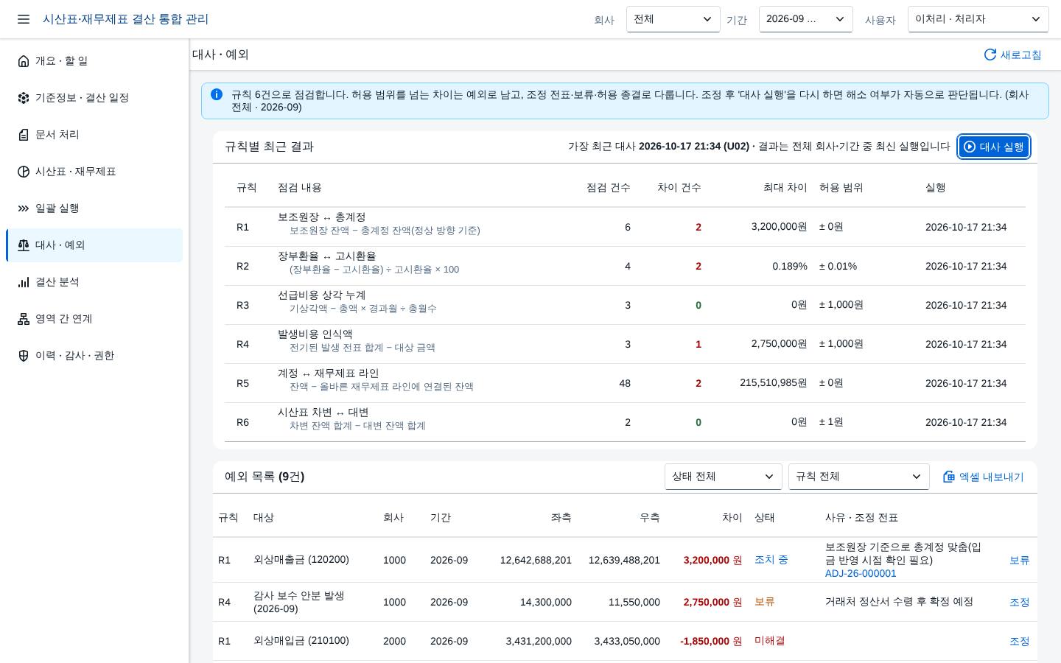Open the hamburger navigation menu
Viewport: 1061px width, 663px height.
pyautogui.click(x=24, y=19)
